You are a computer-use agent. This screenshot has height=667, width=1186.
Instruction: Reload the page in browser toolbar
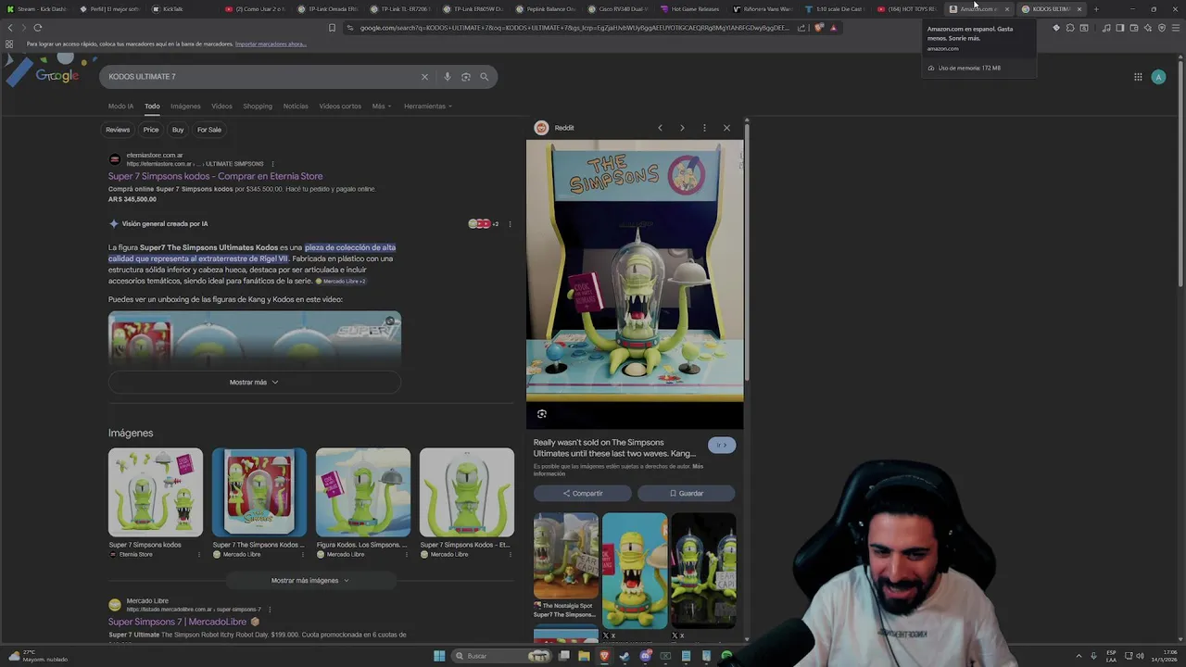pos(38,28)
